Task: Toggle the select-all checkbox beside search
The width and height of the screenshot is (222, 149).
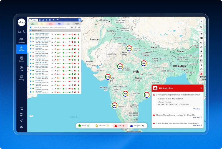Action: point(31,27)
